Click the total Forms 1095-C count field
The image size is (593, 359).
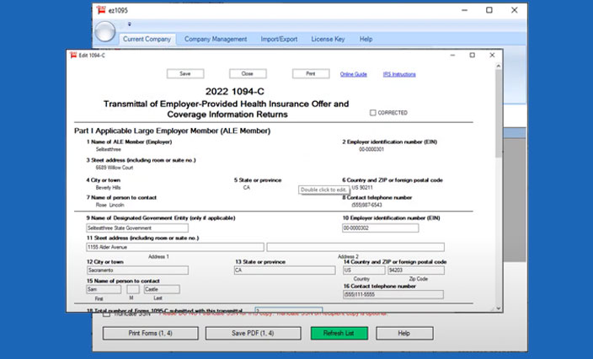coord(289,310)
